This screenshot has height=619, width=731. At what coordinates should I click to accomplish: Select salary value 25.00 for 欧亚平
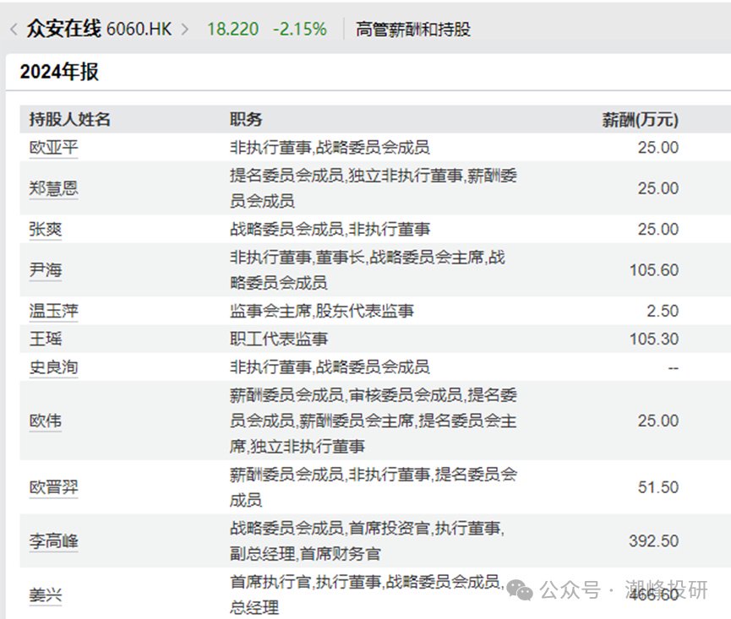click(x=658, y=148)
